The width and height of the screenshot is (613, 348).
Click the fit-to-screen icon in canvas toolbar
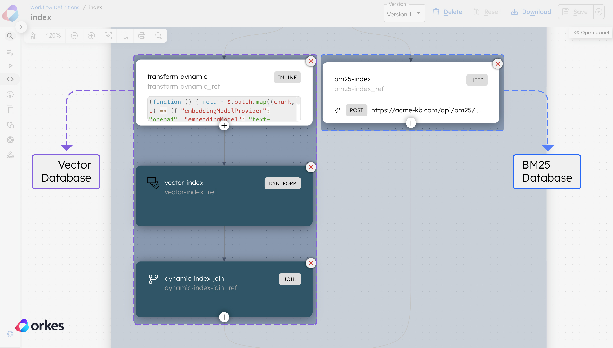coord(108,35)
